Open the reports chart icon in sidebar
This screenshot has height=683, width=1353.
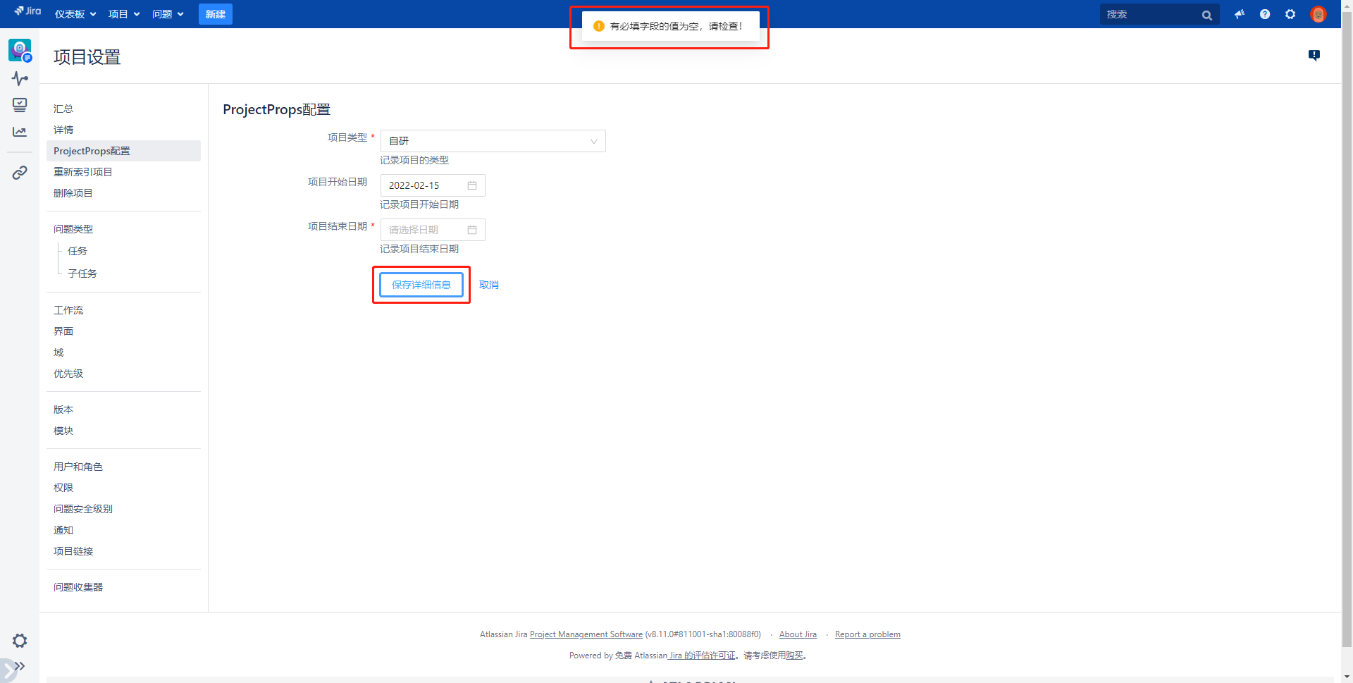(20, 132)
